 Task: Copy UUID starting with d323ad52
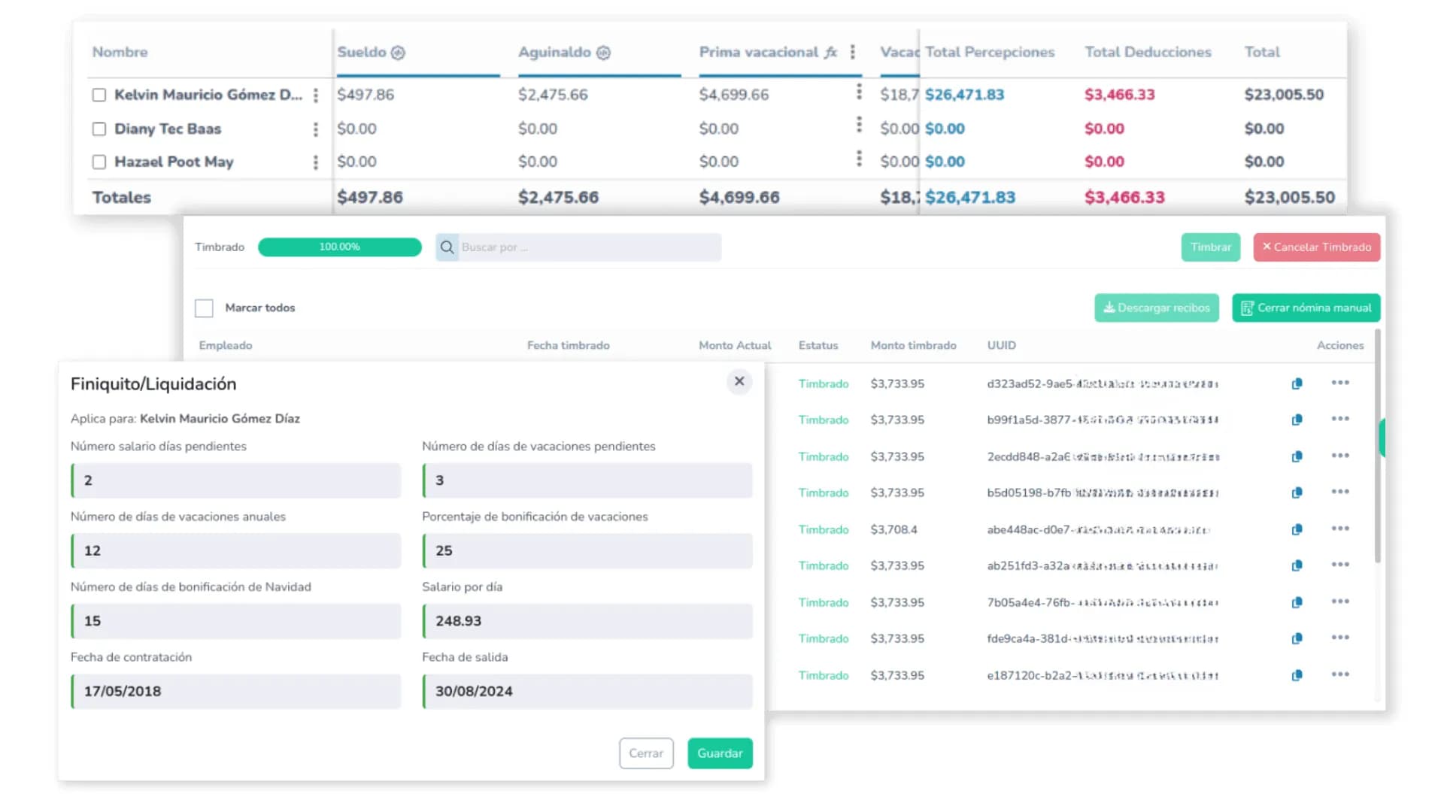[1297, 384]
